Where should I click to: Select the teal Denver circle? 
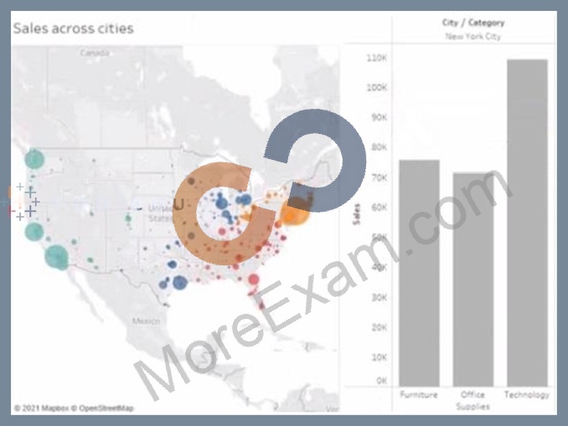tap(128, 218)
